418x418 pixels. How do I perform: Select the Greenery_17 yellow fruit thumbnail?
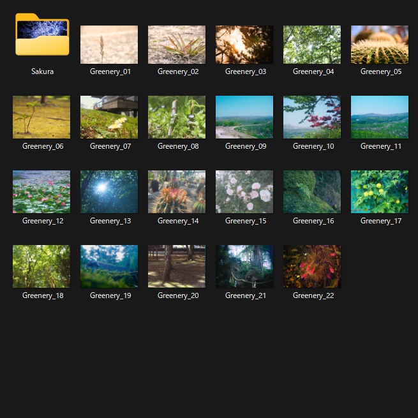380,191
